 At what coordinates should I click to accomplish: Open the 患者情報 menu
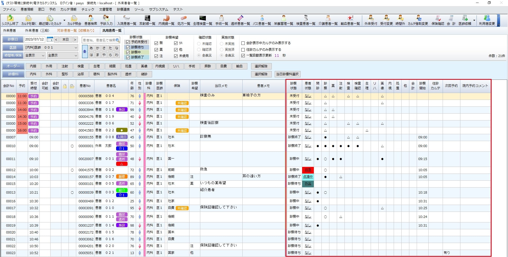coord(27,9)
